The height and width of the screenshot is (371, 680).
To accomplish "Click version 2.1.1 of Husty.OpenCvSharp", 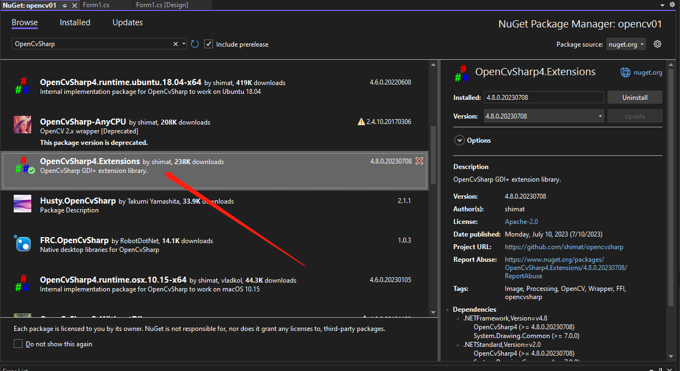I will (404, 201).
